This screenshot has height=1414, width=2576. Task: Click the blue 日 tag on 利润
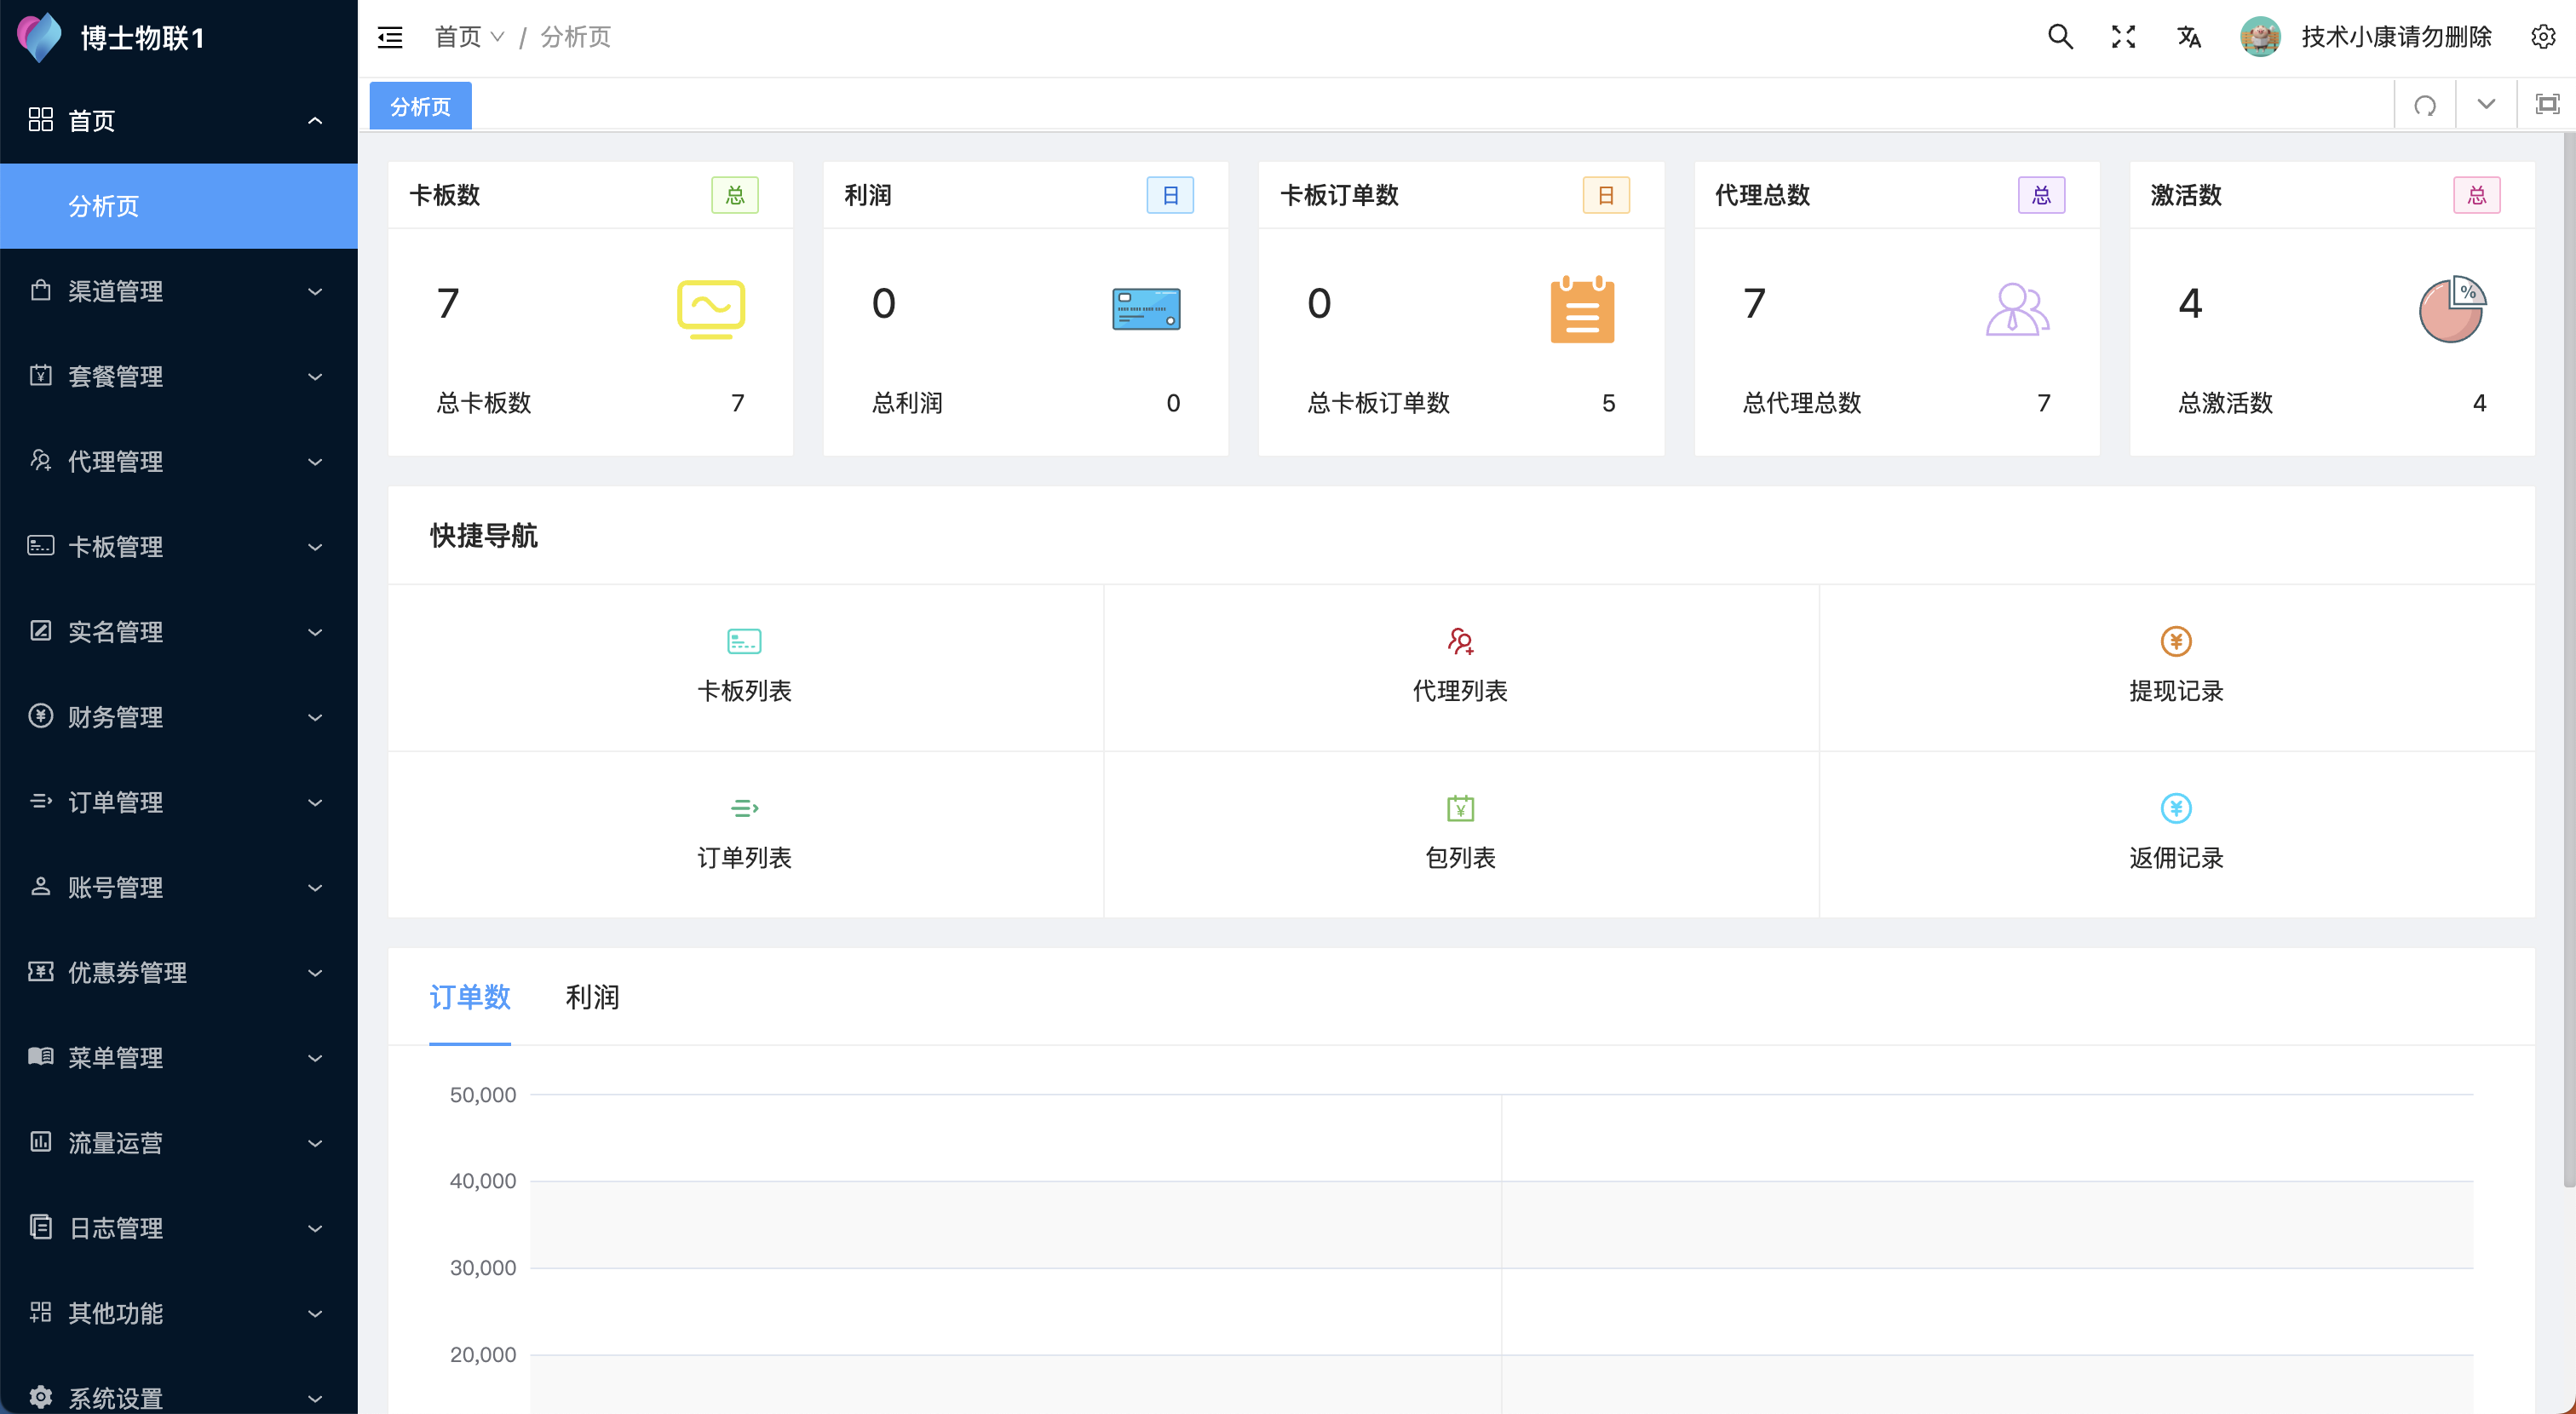(1170, 195)
